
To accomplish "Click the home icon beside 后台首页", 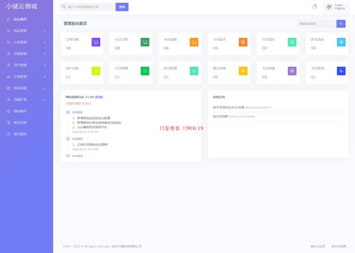I will click(x=9, y=19).
